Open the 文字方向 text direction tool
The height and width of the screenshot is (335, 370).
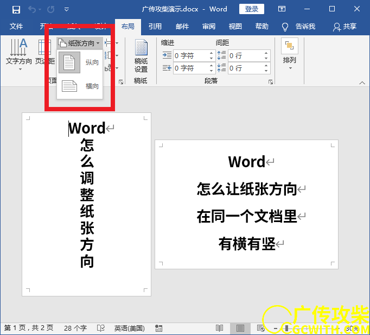coord(18,54)
